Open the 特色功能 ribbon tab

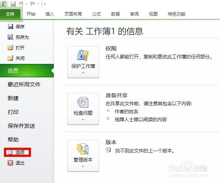point(177,14)
